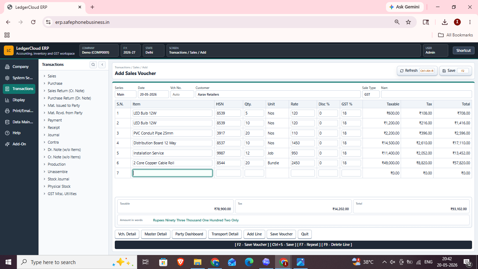The width and height of the screenshot is (478, 269).
Task: Launch Brave browser from taskbar
Action: 180,262
